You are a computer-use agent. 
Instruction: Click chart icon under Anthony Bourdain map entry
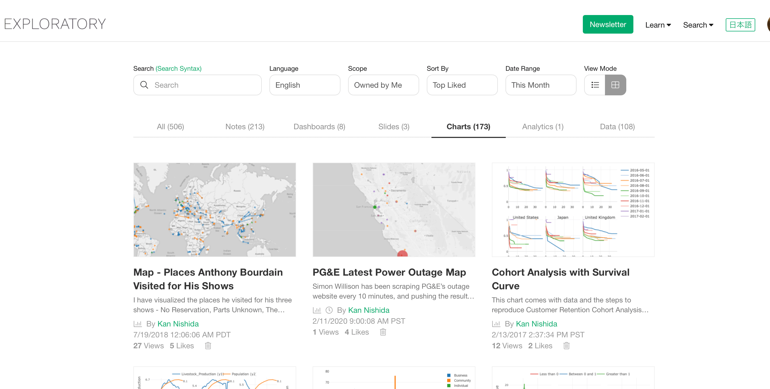pos(137,324)
